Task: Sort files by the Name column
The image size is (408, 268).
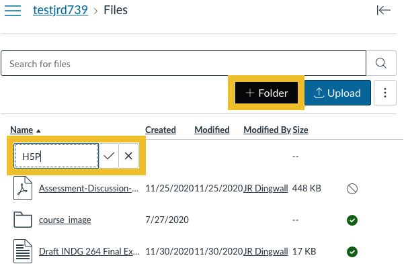Action: click(22, 130)
